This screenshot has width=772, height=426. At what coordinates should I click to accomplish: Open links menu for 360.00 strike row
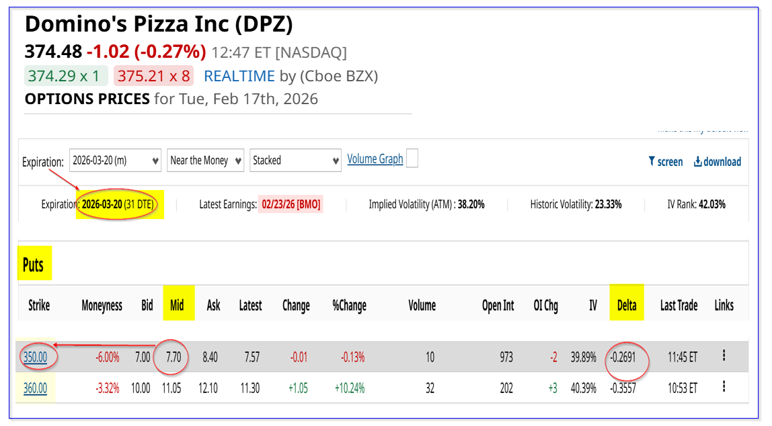(x=724, y=387)
